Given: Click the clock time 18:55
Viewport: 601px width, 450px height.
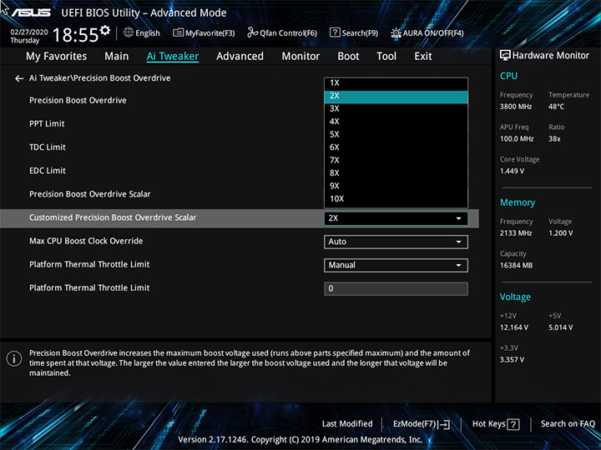Looking at the screenshot, I should click(75, 35).
